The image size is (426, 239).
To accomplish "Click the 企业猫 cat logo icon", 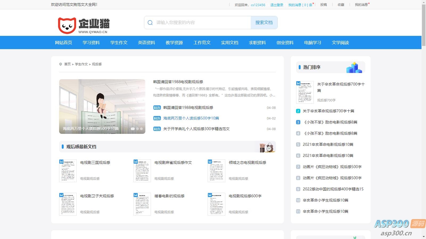I will 67,24.
